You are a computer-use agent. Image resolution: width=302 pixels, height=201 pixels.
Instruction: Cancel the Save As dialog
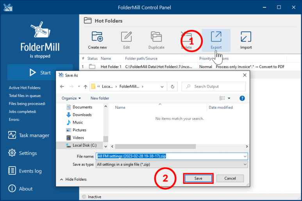click(x=230, y=178)
